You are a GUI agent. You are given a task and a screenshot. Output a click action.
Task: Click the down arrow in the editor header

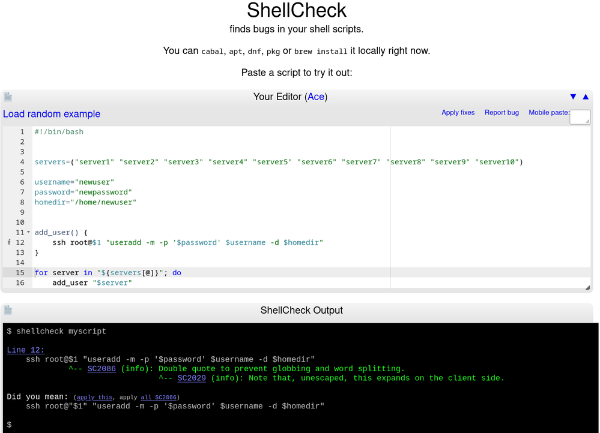[x=573, y=97]
